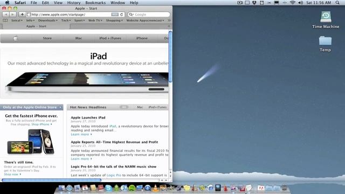Follow Learn more under Apple Launches iPad
Viewport: 345px width, 194px height.
81,134
